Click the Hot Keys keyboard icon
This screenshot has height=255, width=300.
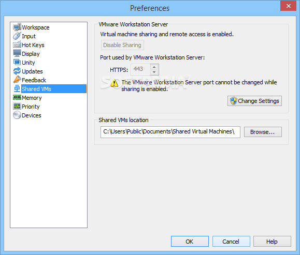(17, 44)
